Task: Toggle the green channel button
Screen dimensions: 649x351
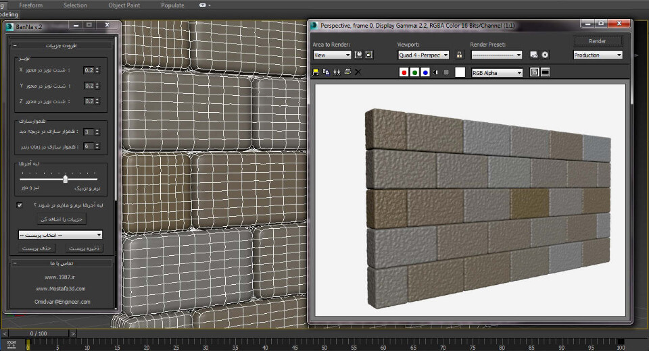Action: 415,72
